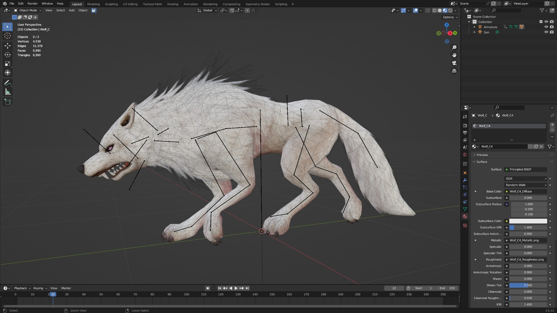Screen dimensions: 557x313
Task: Select the Annotate tool
Action: (x=8, y=83)
